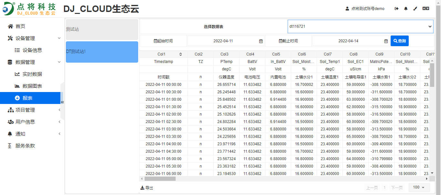The width and height of the screenshot is (441, 195).
Task: Open the end date calendar picker
Action: [386, 41]
